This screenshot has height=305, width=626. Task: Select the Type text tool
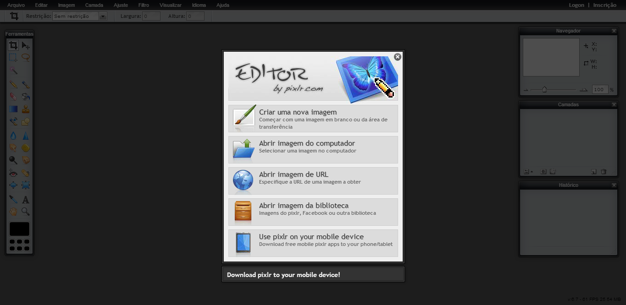(26, 199)
